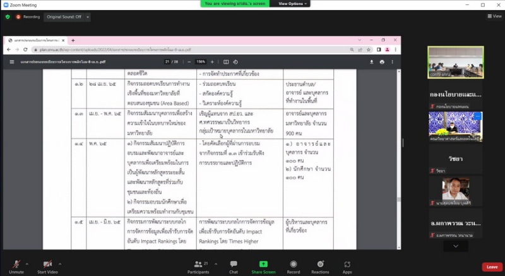This screenshot has width=505, height=276.
Task: Expand video options arrow next to Start Video
Action: pos(61,263)
